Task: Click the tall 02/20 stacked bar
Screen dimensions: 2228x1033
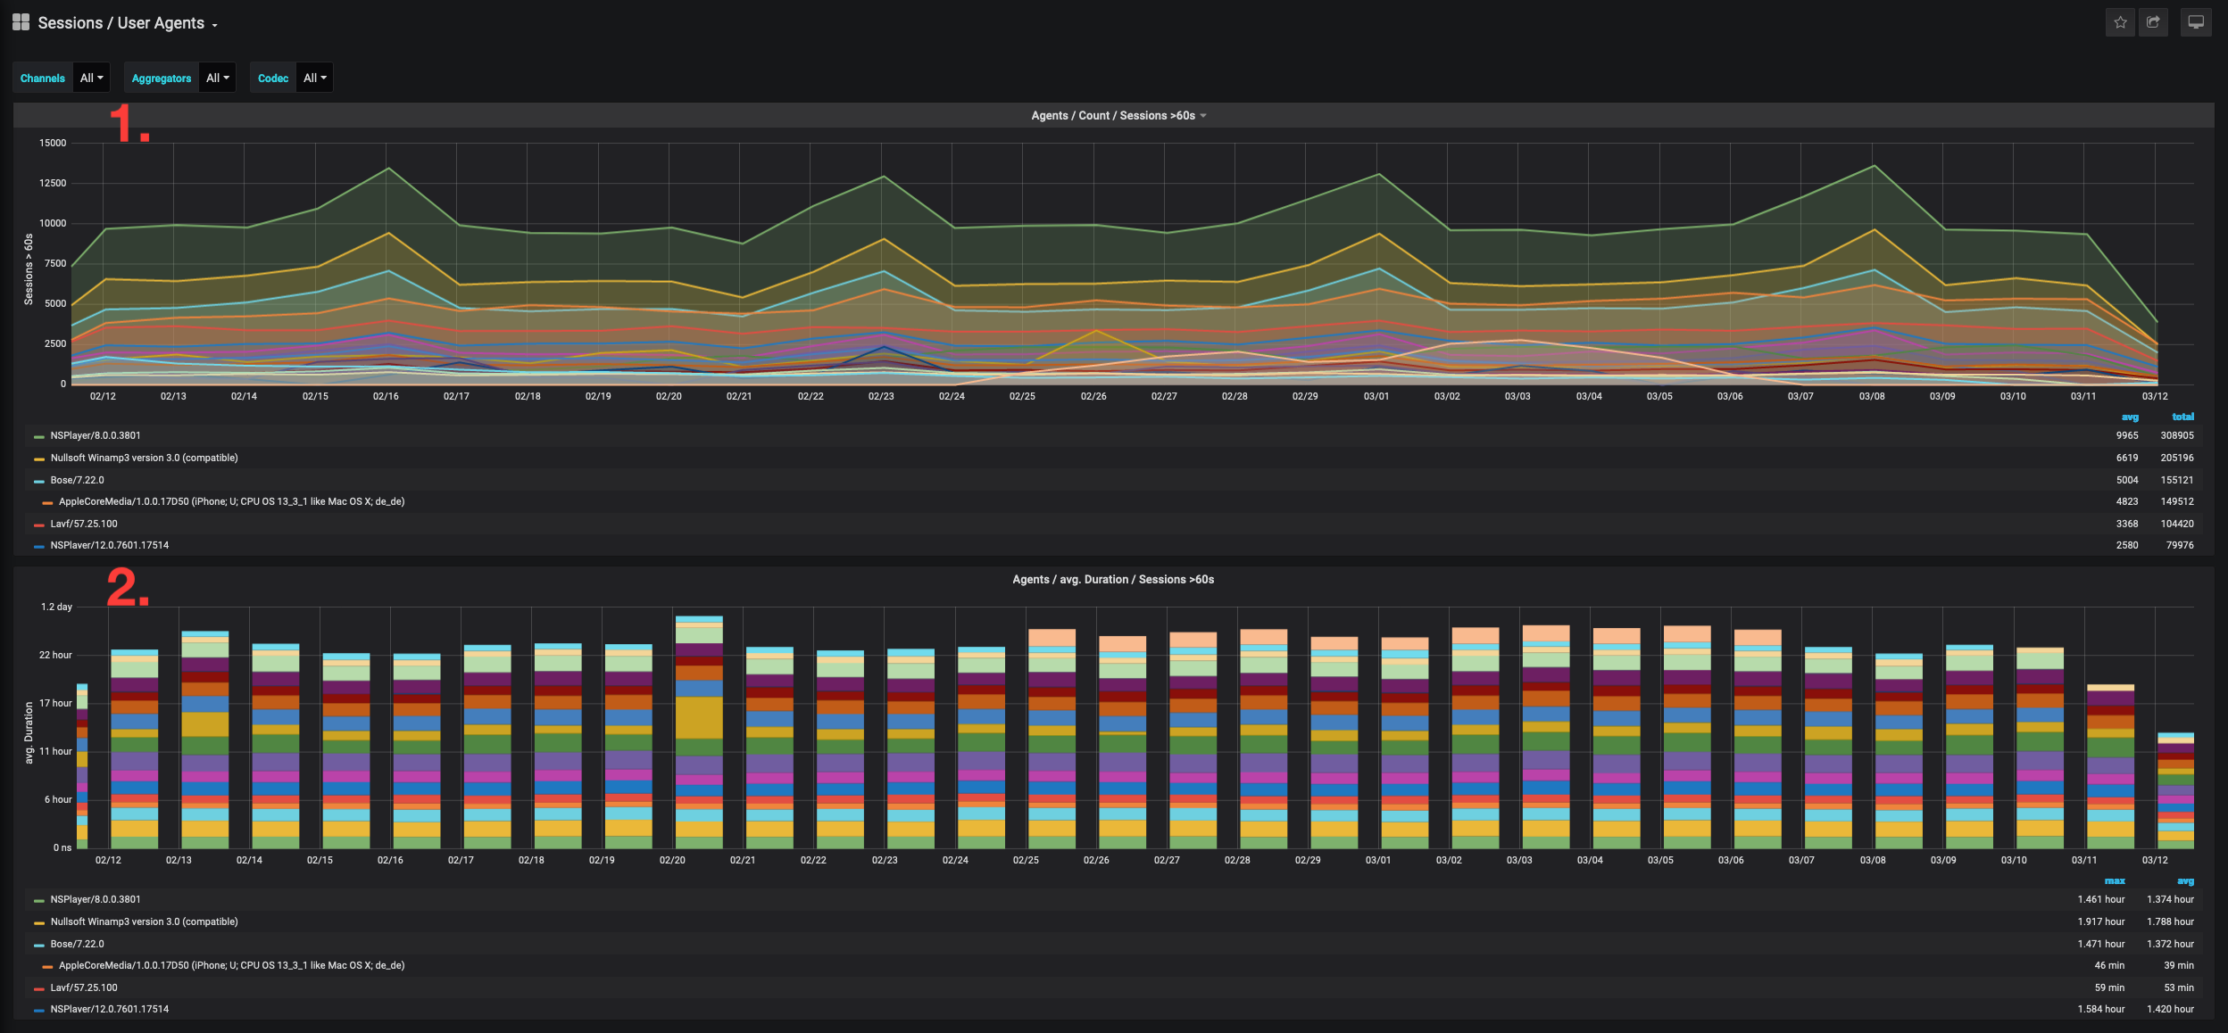Action: 699,731
